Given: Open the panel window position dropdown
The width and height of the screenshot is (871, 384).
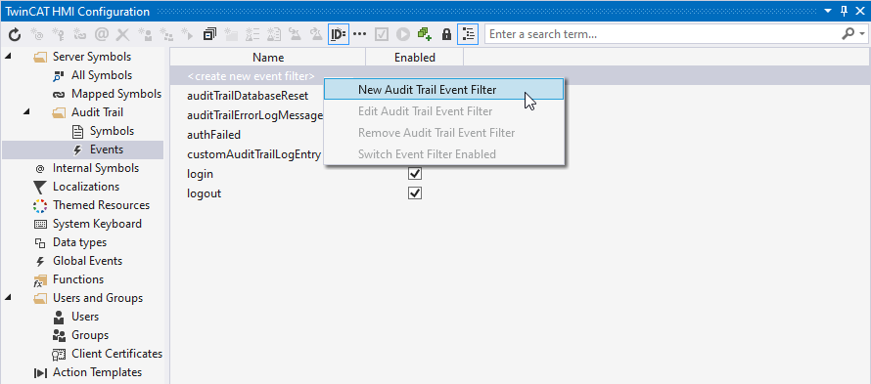Looking at the screenshot, I should pyautogui.click(x=828, y=11).
